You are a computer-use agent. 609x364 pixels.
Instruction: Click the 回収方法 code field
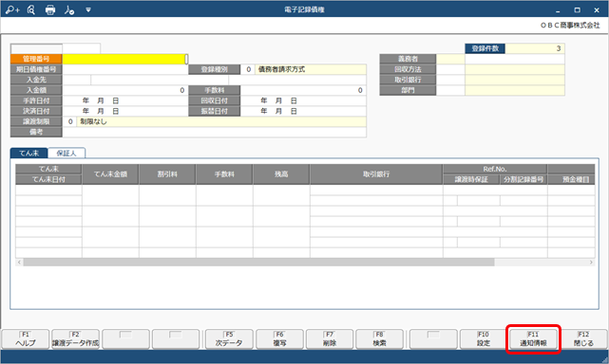click(x=450, y=69)
